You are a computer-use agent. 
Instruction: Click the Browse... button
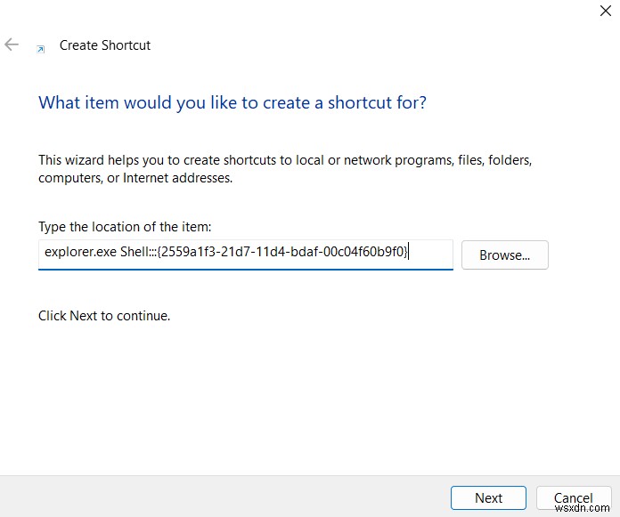[x=504, y=255]
